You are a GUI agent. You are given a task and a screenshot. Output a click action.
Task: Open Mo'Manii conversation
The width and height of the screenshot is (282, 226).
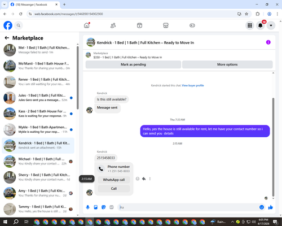38,66
